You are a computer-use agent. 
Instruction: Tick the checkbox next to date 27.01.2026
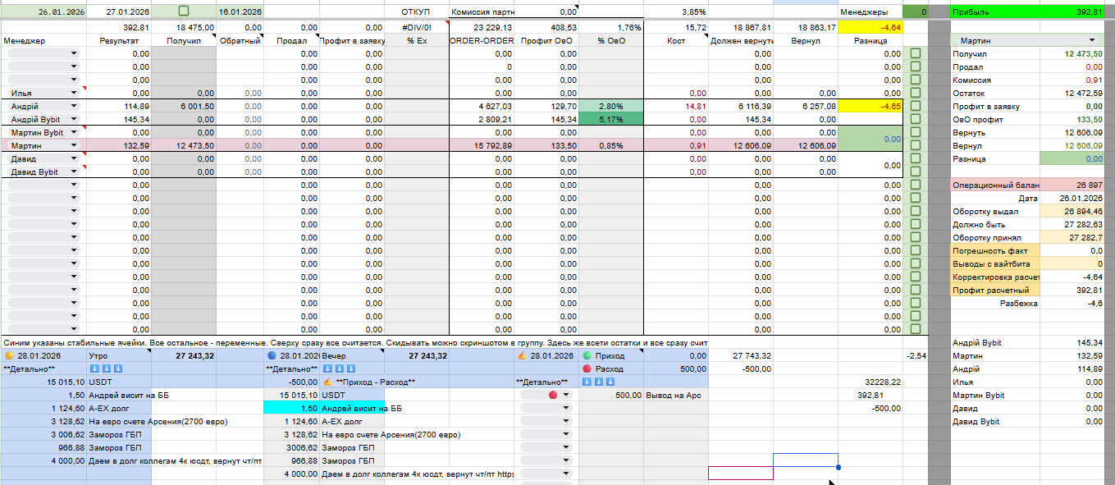click(183, 11)
